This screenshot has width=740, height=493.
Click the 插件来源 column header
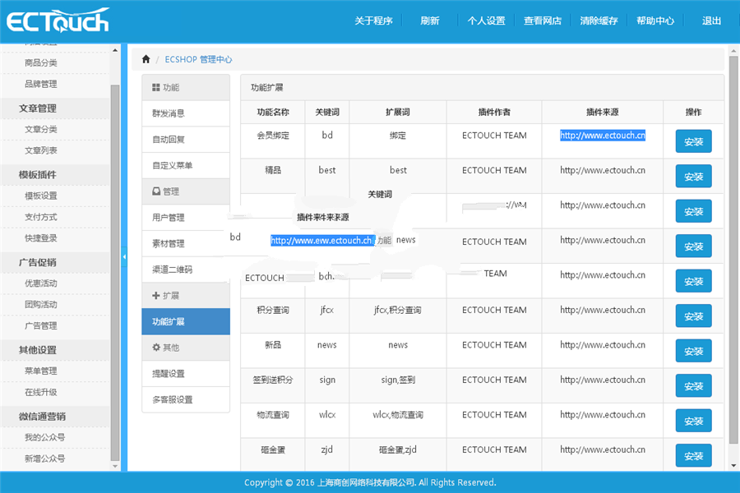(x=602, y=112)
